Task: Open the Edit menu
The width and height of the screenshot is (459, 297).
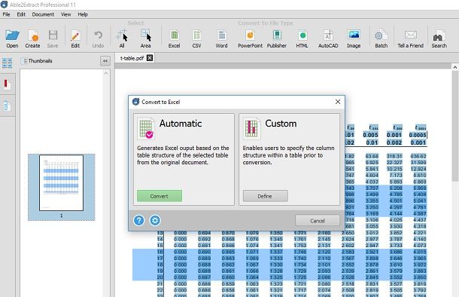Action: click(21, 14)
